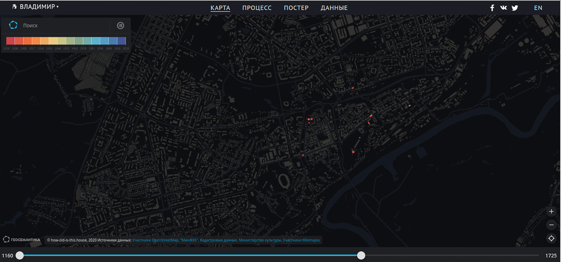Share the map via VK icon
Viewport: 561px width, 262px height.
(503, 8)
